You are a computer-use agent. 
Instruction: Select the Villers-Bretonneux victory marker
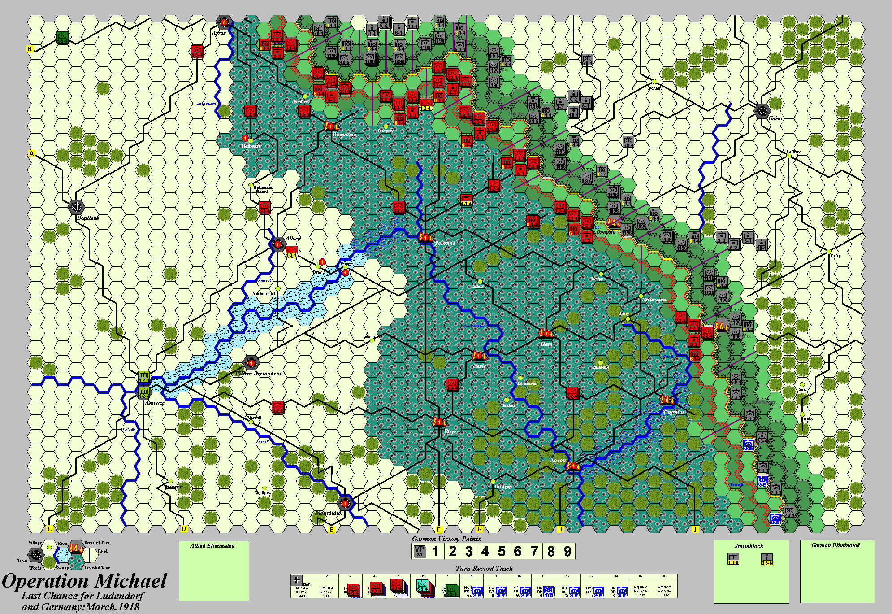coord(251,363)
